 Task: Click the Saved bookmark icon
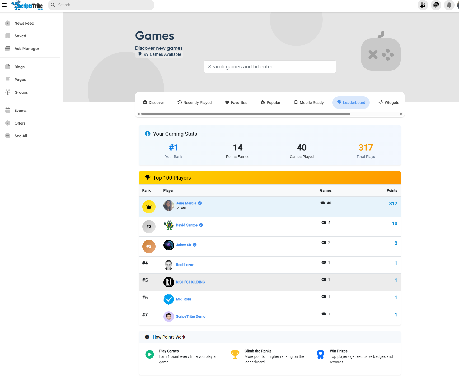(x=8, y=36)
